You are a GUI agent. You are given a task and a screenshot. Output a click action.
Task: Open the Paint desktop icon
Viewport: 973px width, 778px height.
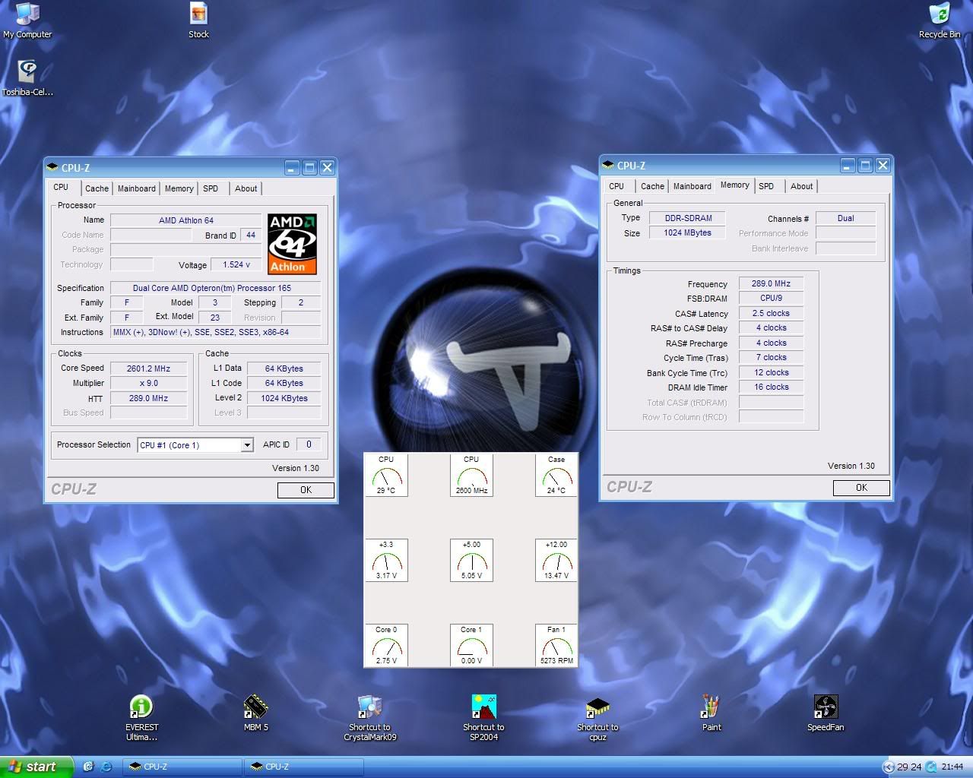pyautogui.click(x=712, y=708)
